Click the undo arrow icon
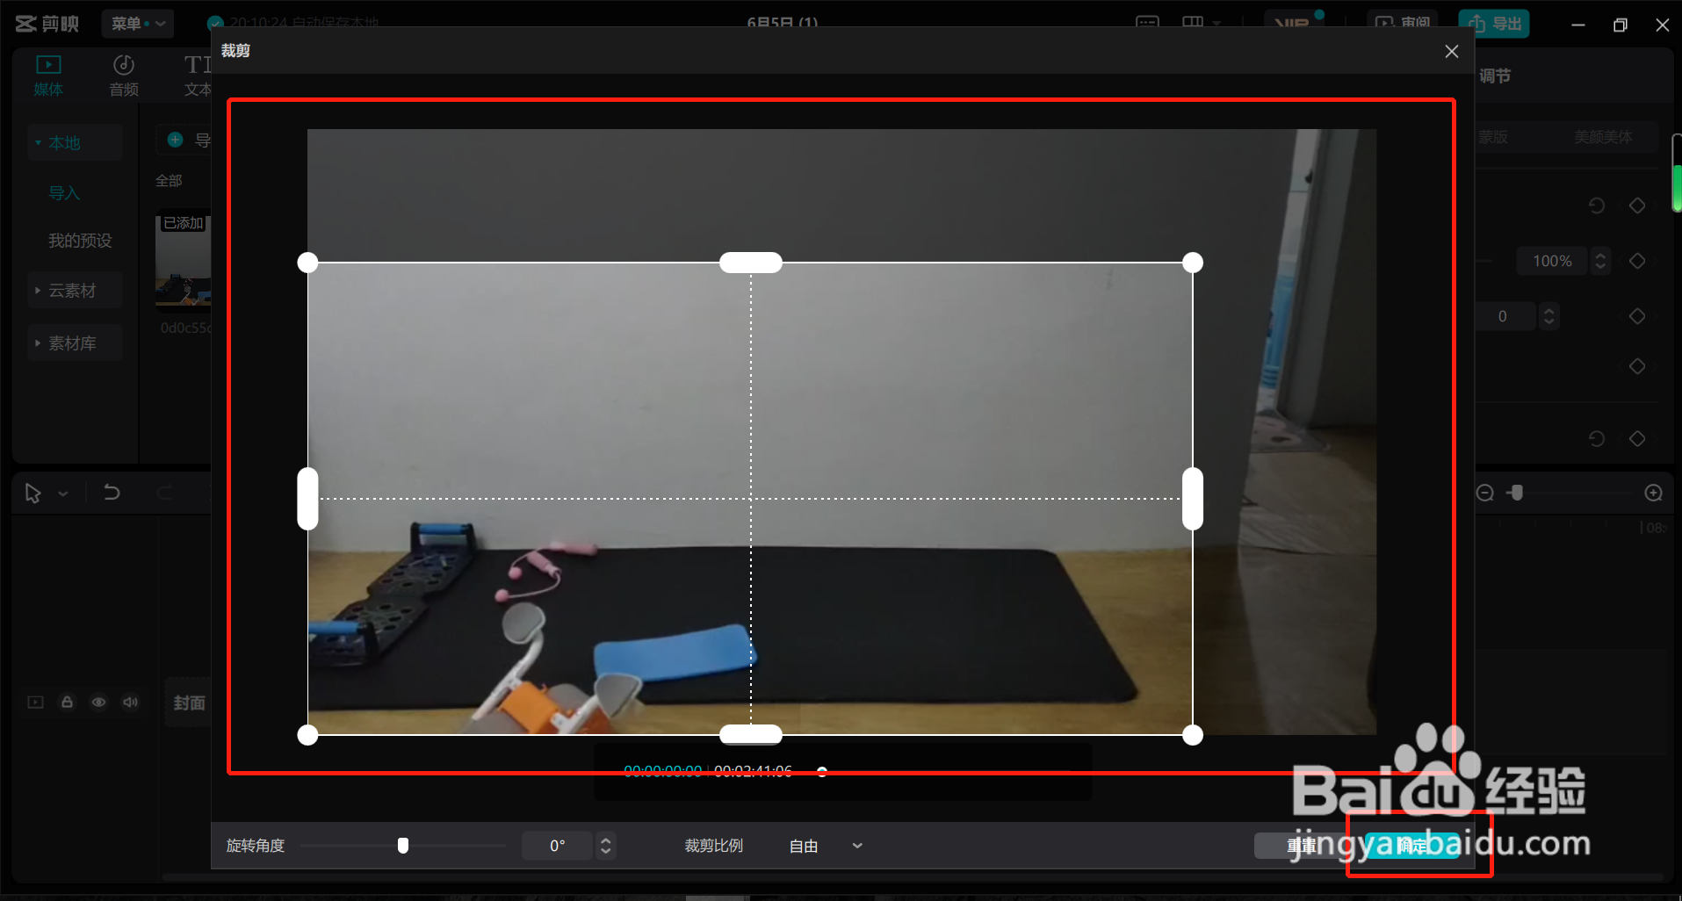The height and width of the screenshot is (901, 1682). tap(112, 493)
